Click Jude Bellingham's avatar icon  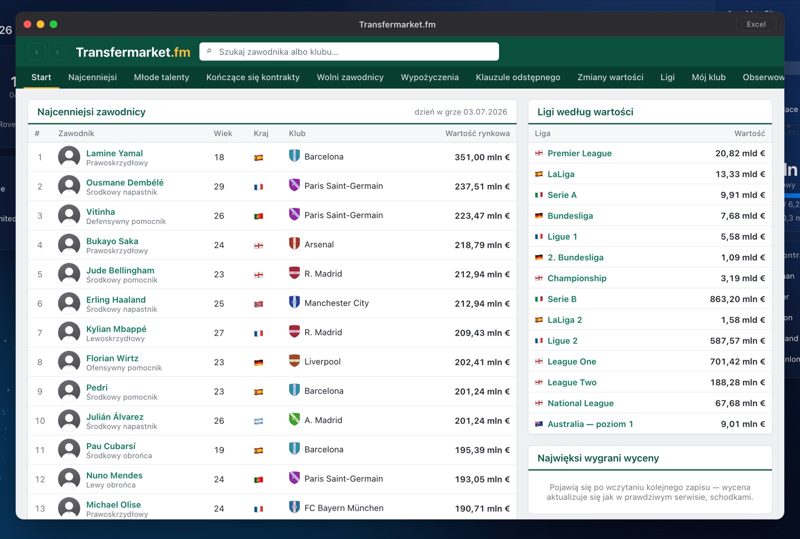[69, 274]
